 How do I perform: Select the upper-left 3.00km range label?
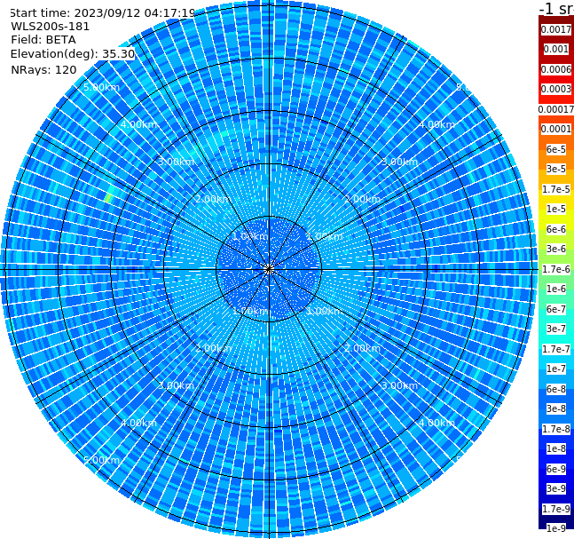coord(177,162)
